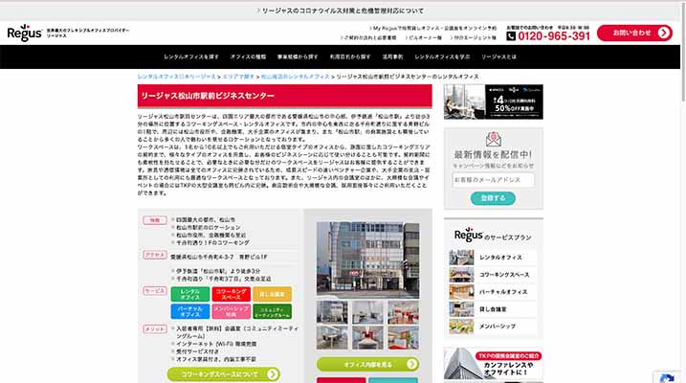This screenshot has height=383, width=686.
Task: Open the contract flow and documents link
Action: click(368, 37)
